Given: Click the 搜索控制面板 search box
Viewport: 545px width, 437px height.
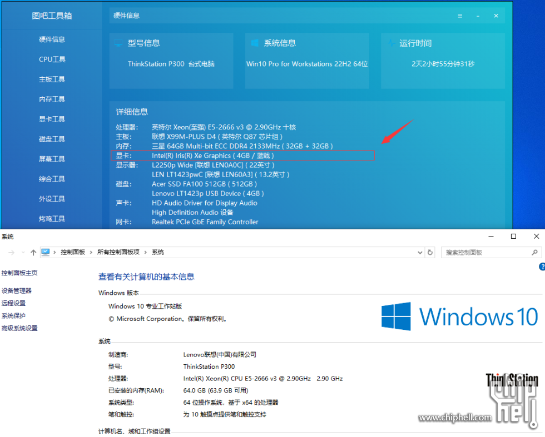Looking at the screenshot, I should [492, 252].
